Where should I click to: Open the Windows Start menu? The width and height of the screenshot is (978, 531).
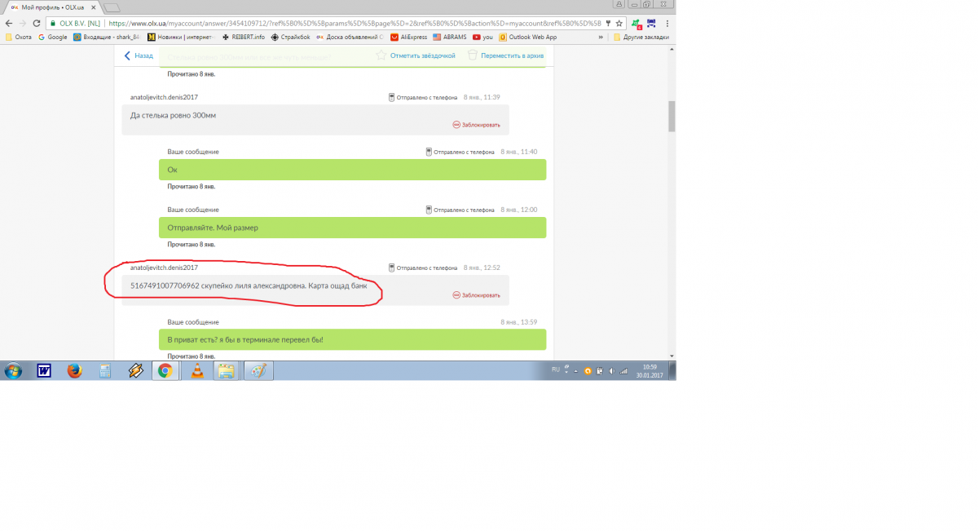pos(13,371)
